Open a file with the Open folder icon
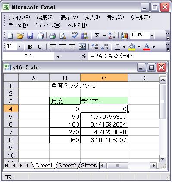 [x=20, y=36]
